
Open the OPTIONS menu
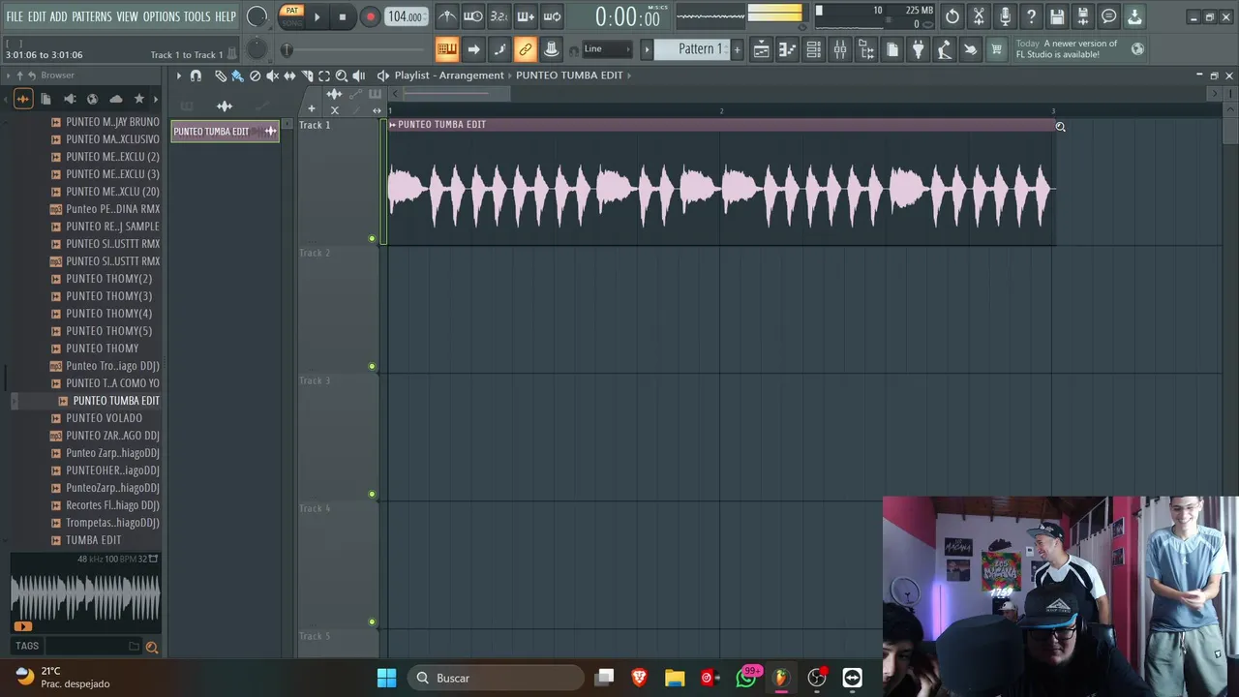(162, 16)
